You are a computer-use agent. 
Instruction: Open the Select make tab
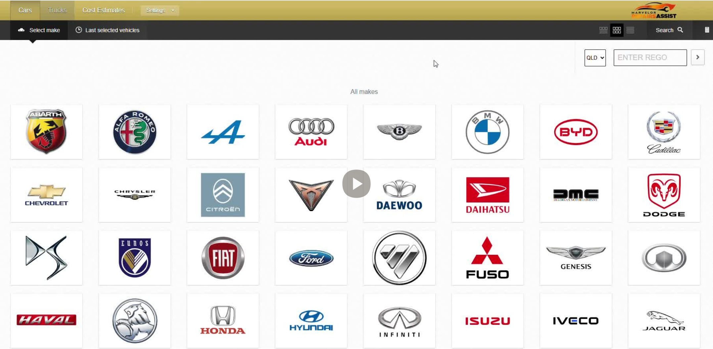[39, 30]
